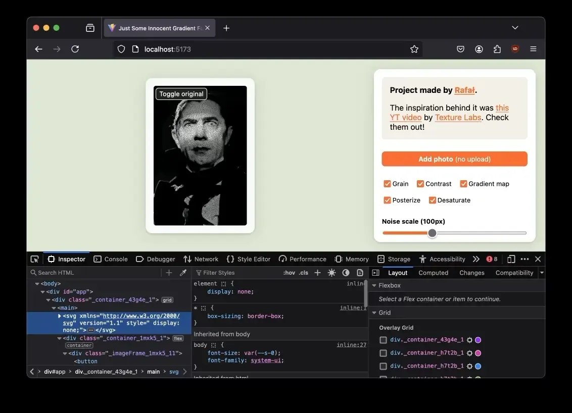Click the Noise scale slider handle
Image resolution: width=572 pixels, height=413 pixels.
(432, 233)
